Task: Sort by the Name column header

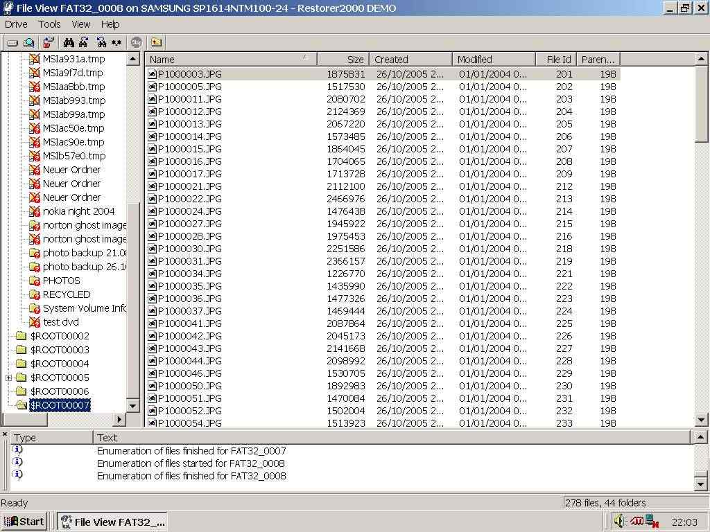Action: pyautogui.click(x=231, y=60)
